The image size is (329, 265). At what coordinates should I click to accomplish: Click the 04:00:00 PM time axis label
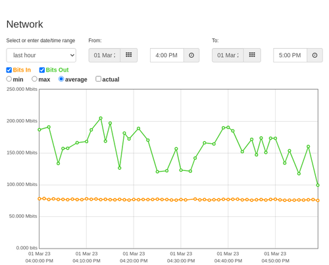[39, 261]
